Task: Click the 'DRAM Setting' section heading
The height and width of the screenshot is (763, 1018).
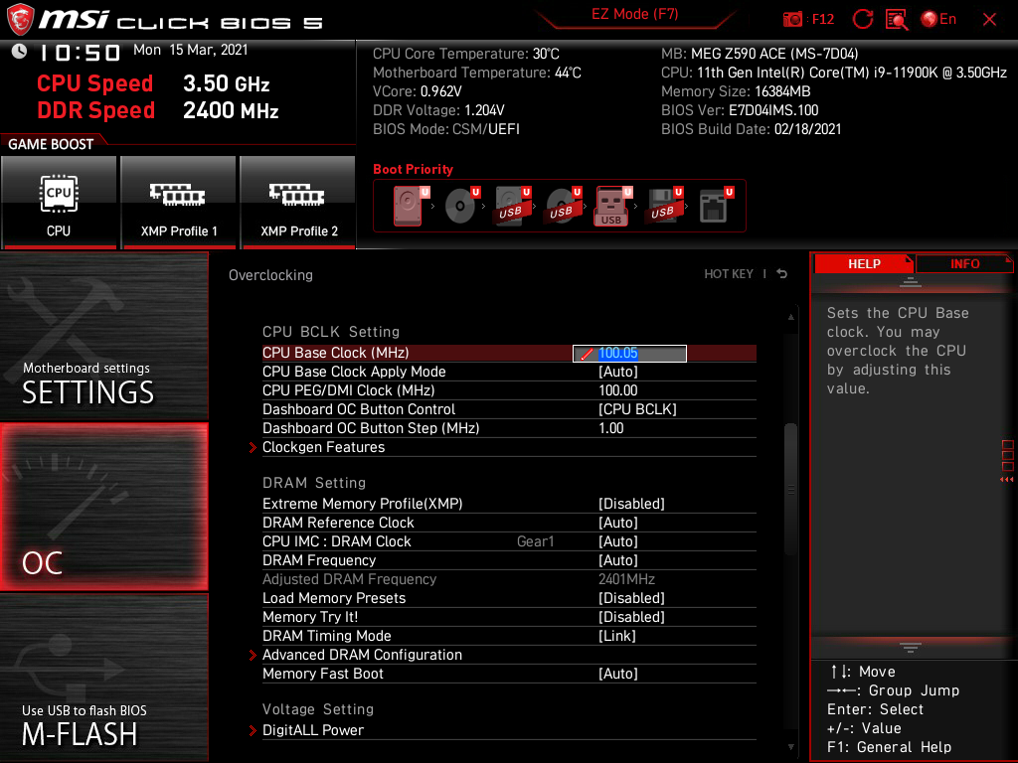Action: tap(314, 483)
